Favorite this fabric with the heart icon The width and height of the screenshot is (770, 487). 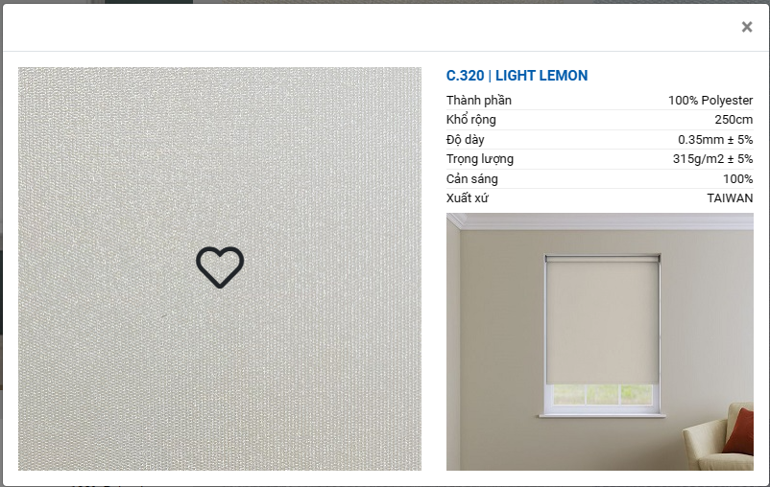coord(220,267)
